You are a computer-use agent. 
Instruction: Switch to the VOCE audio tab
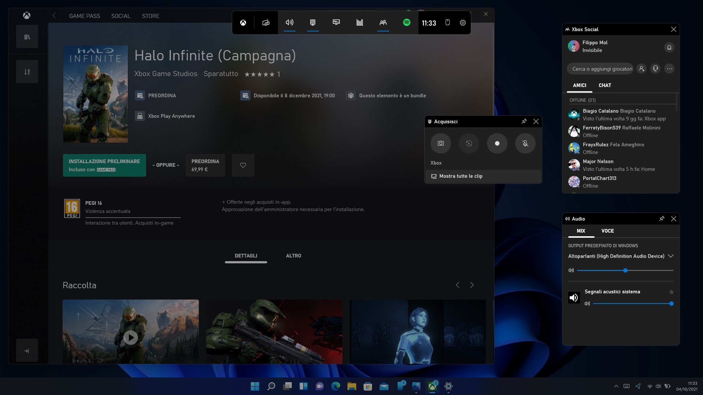pyautogui.click(x=607, y=231)
